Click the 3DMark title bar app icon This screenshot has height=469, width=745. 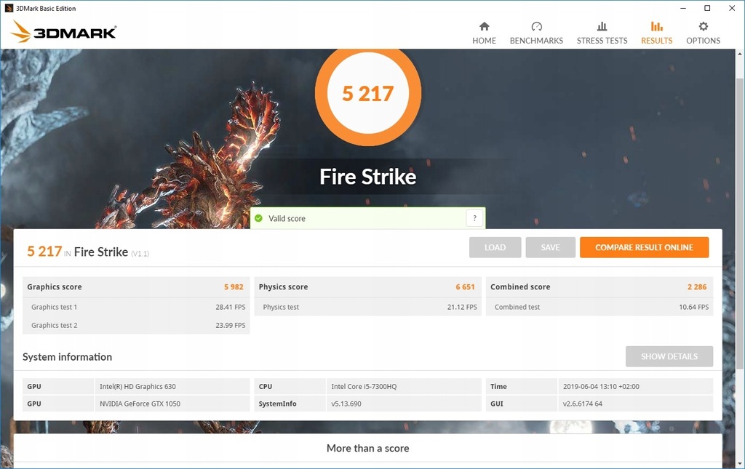click(8, 8)
